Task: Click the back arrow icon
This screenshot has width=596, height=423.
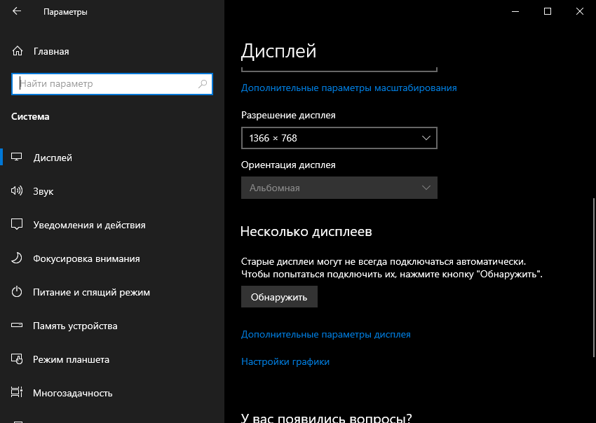Action: 17,11
